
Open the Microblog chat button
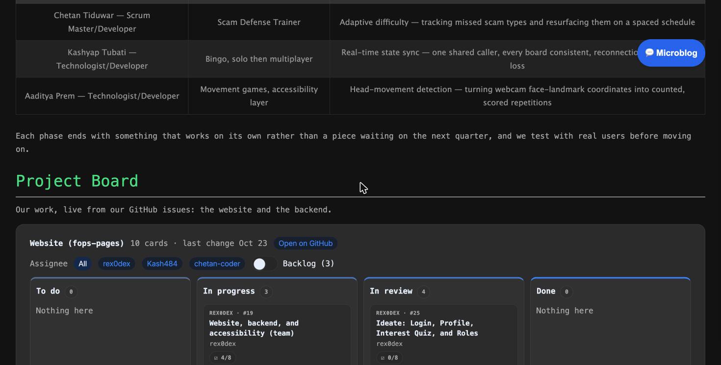click(x=671, y=53)
